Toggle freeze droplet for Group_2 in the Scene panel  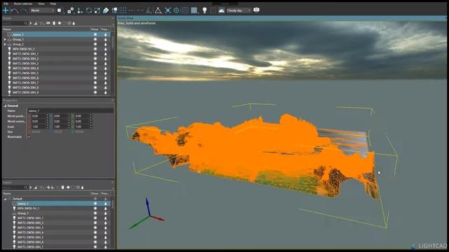105,44
